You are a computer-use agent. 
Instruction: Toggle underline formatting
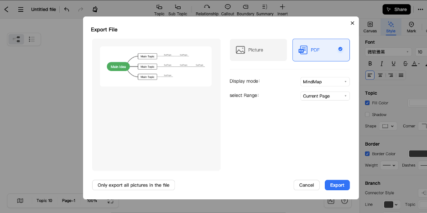[x=394, y=64]
